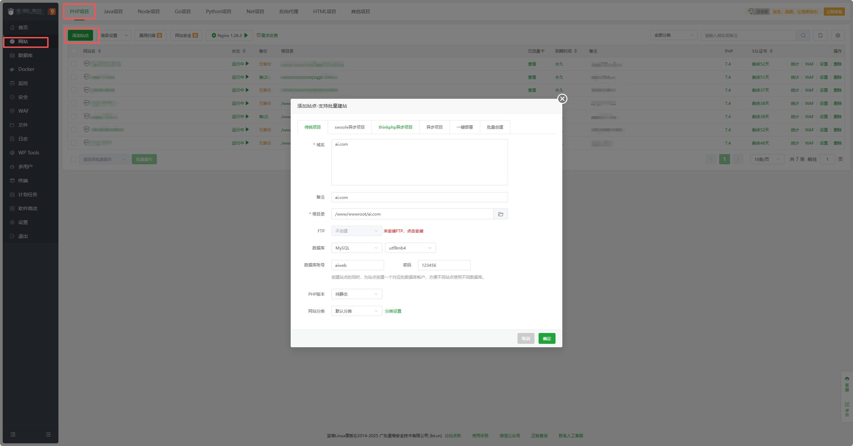Toggle the select-all checkbox in table header
Image resolution: width=853 pixels, height=446 pixels.
[74, 51]
